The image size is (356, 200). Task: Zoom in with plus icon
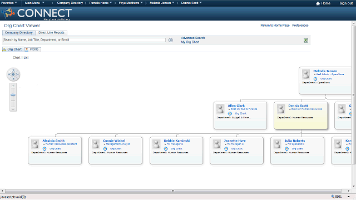[13, 86]
